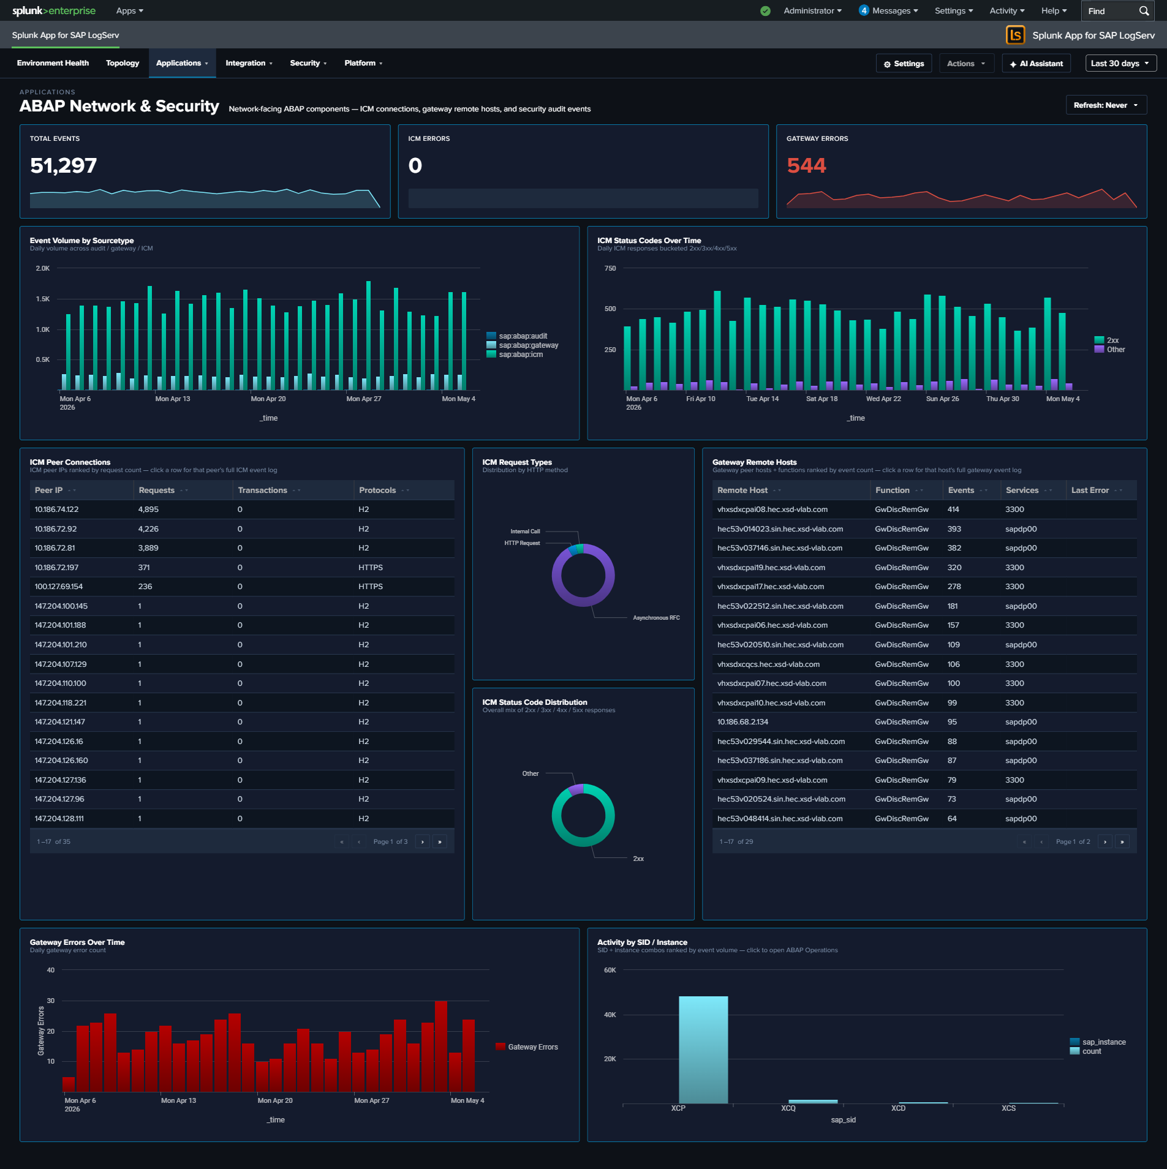
Task: Open the Activity dropdown
Action: [x=1007, y=10]
